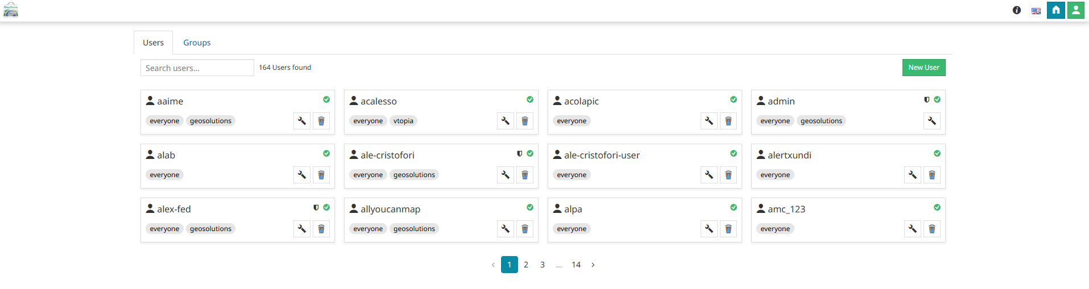
Task: Edit the admin user with wrench icon
Action: pos(931,121)
